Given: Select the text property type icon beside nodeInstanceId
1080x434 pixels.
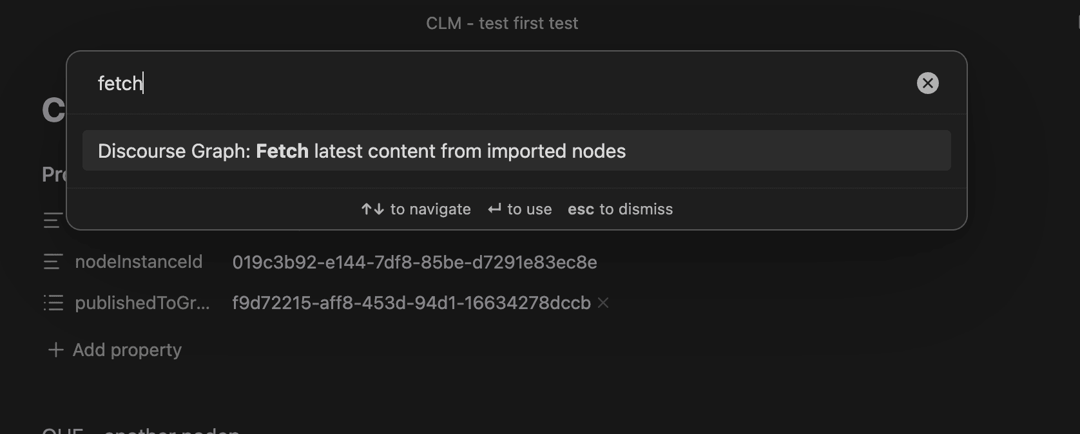Looking at the screenshot, I should (54, 262).
